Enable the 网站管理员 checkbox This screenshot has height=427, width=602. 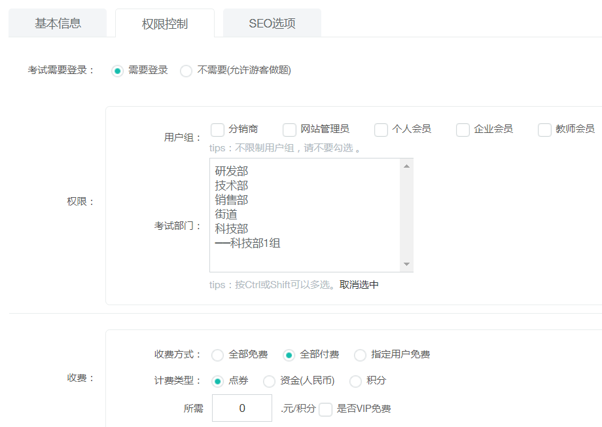pos(289,130)
